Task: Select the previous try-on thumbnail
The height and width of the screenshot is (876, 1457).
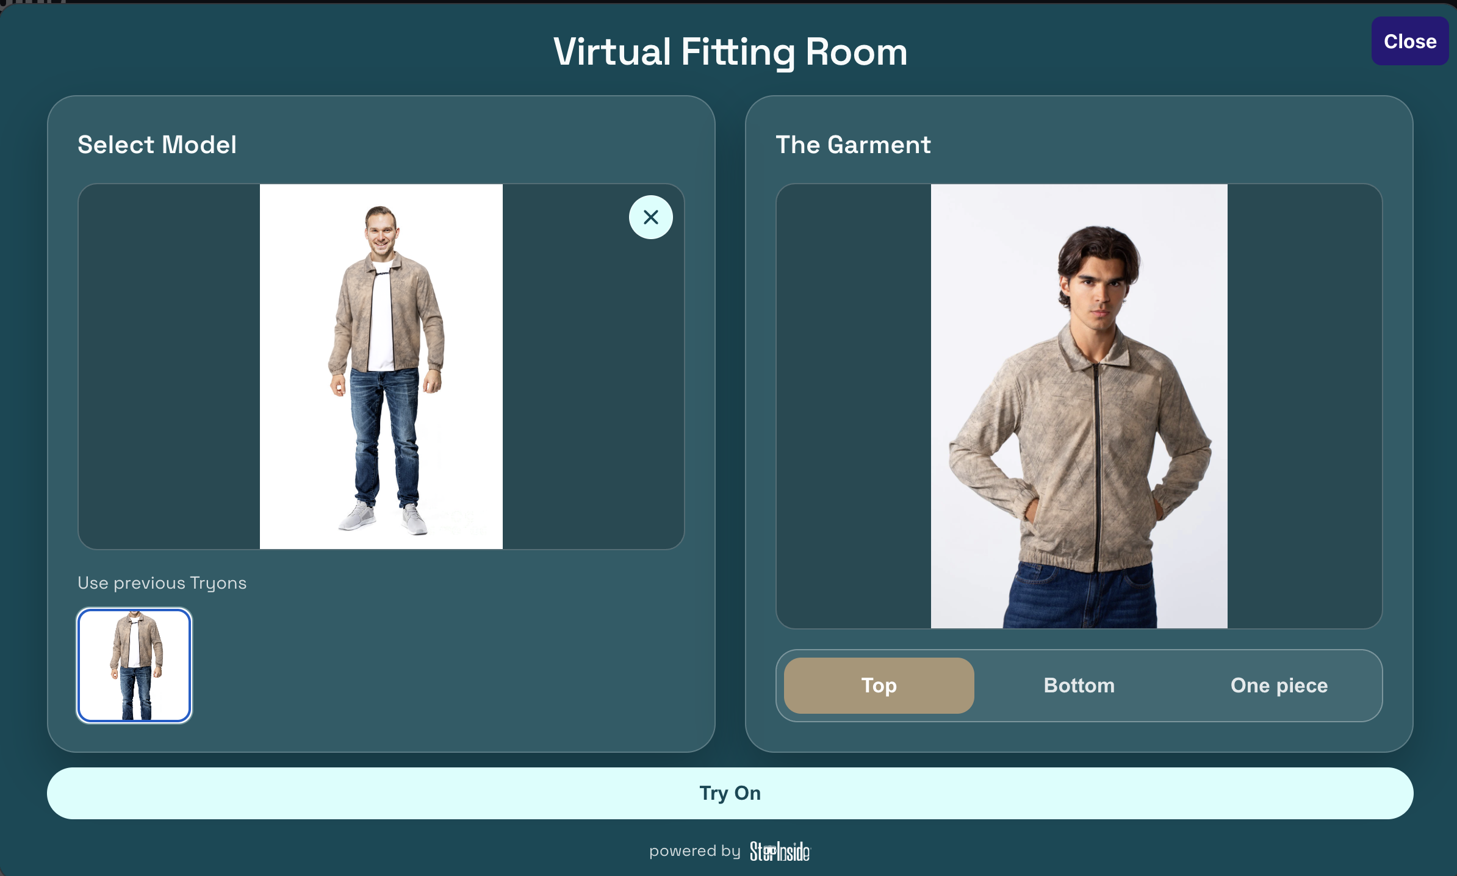Action: pos(134,665)
